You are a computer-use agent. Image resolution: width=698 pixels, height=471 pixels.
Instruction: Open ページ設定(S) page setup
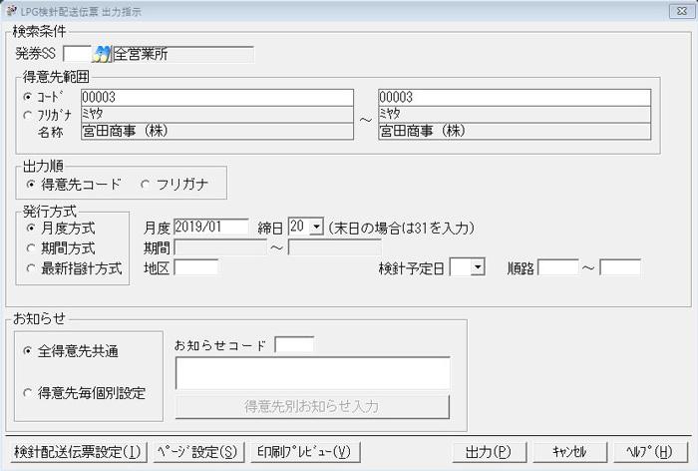point(196,451)
